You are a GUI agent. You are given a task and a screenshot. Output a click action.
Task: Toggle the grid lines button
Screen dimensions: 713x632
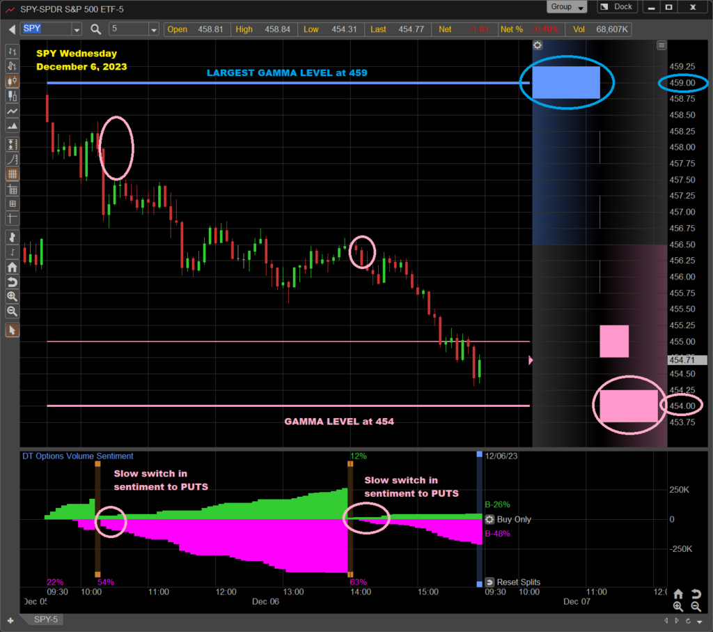(x=12, y=174)
